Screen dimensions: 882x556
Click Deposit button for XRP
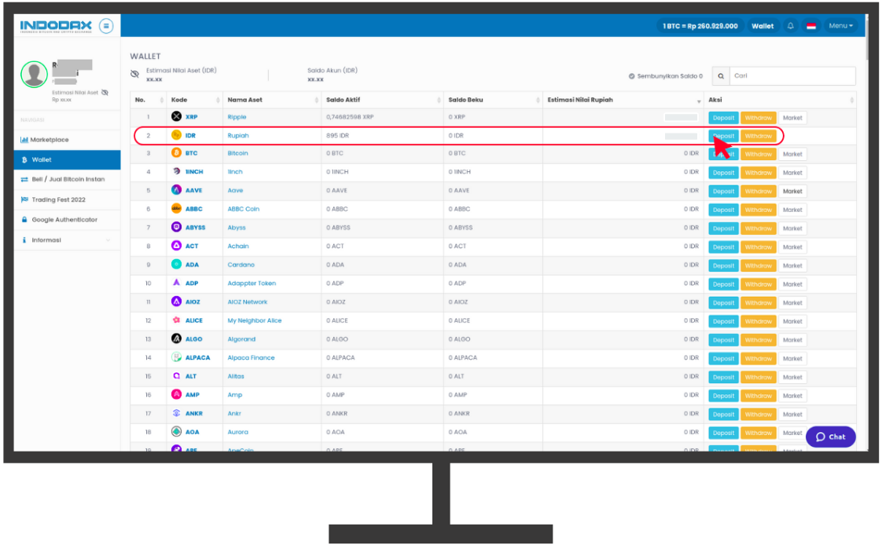click(723, 118)
